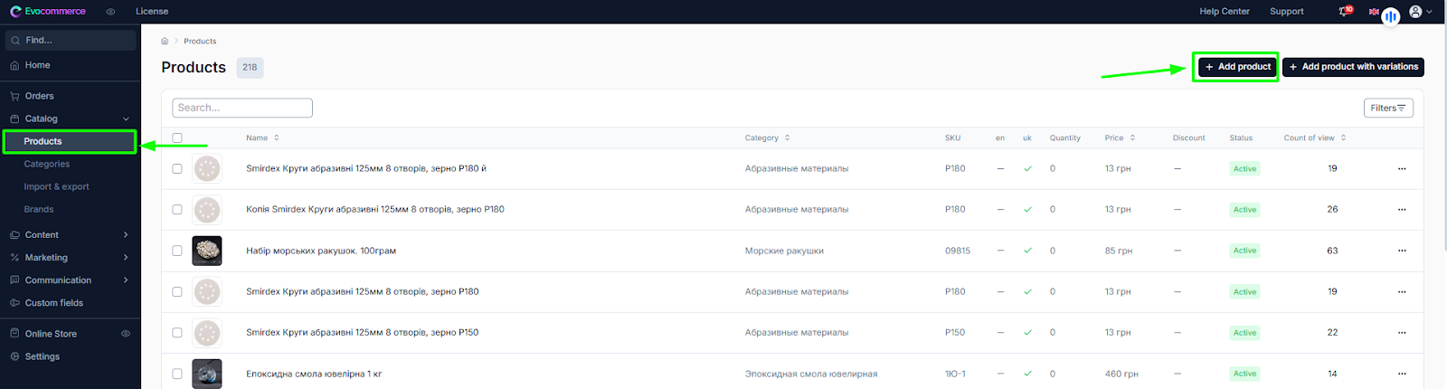Open Categories under Catalog
1447x389 pixels.
[x=47, y=164]
